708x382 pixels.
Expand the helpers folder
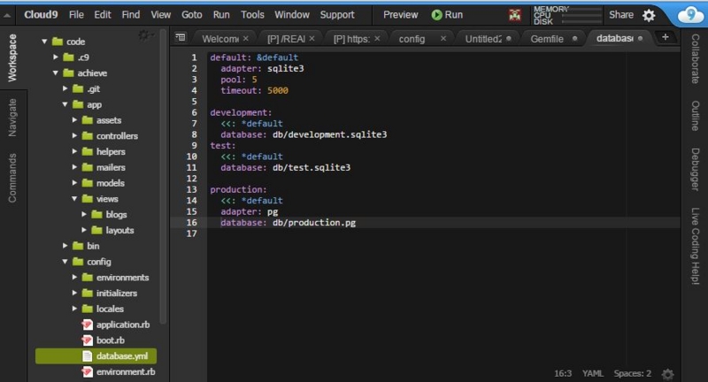[74, 151]
